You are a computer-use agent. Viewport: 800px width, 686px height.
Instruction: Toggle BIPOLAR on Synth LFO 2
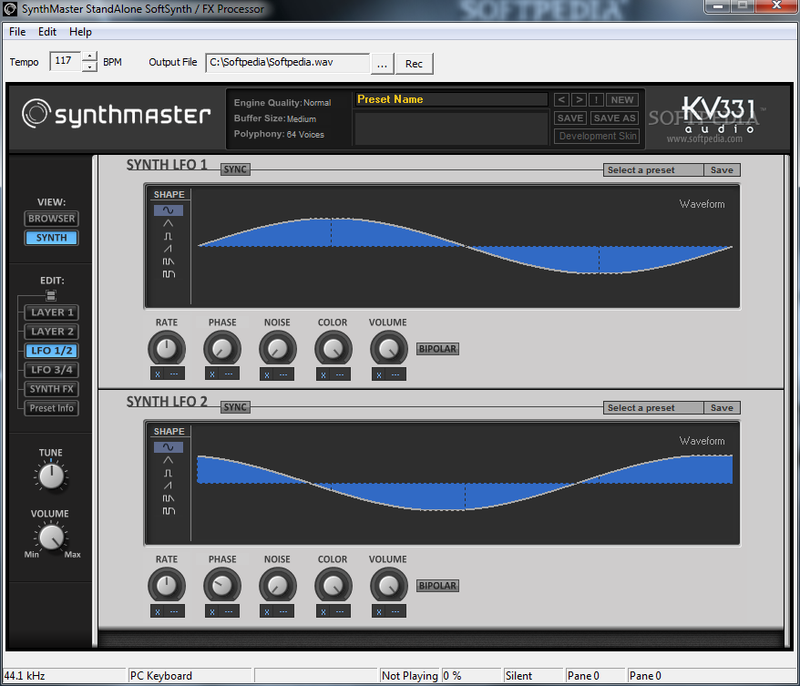tap(437, 586)
